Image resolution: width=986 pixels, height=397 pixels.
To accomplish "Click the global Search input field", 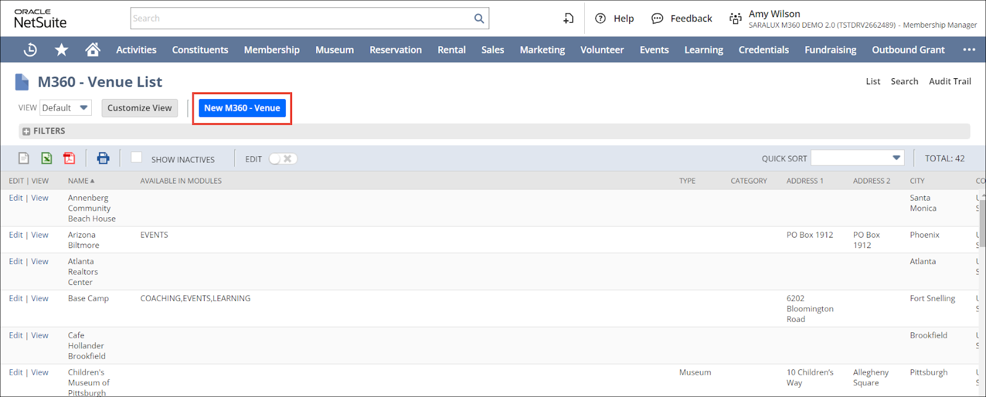I will [x=302, y=18].
